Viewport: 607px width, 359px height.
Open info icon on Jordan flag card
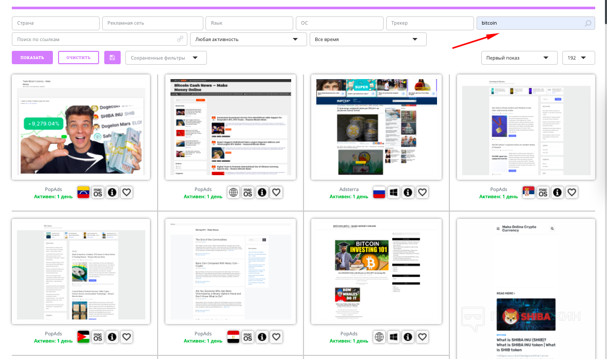point(112,337)
